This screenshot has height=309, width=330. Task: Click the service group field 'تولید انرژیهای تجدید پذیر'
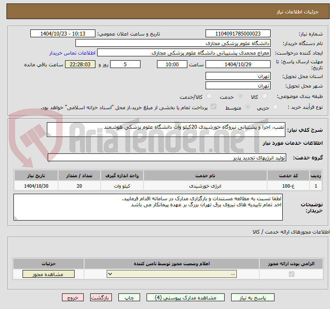click(x=167, y=158)
